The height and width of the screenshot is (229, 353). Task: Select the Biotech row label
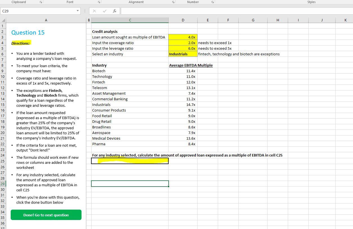(x=99, y=71)
